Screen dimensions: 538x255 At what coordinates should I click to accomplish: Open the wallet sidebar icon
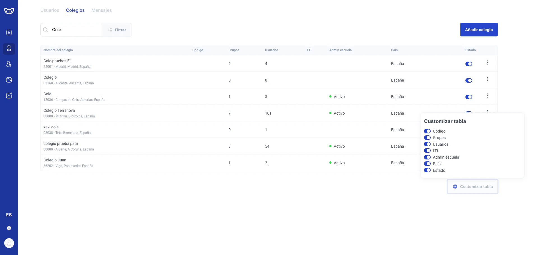9,80
